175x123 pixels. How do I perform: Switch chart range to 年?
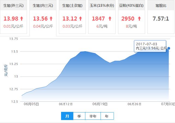[107, 116]
